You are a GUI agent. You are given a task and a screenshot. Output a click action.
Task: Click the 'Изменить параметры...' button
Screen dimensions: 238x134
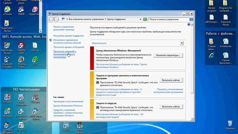click(x=168, y=55)
